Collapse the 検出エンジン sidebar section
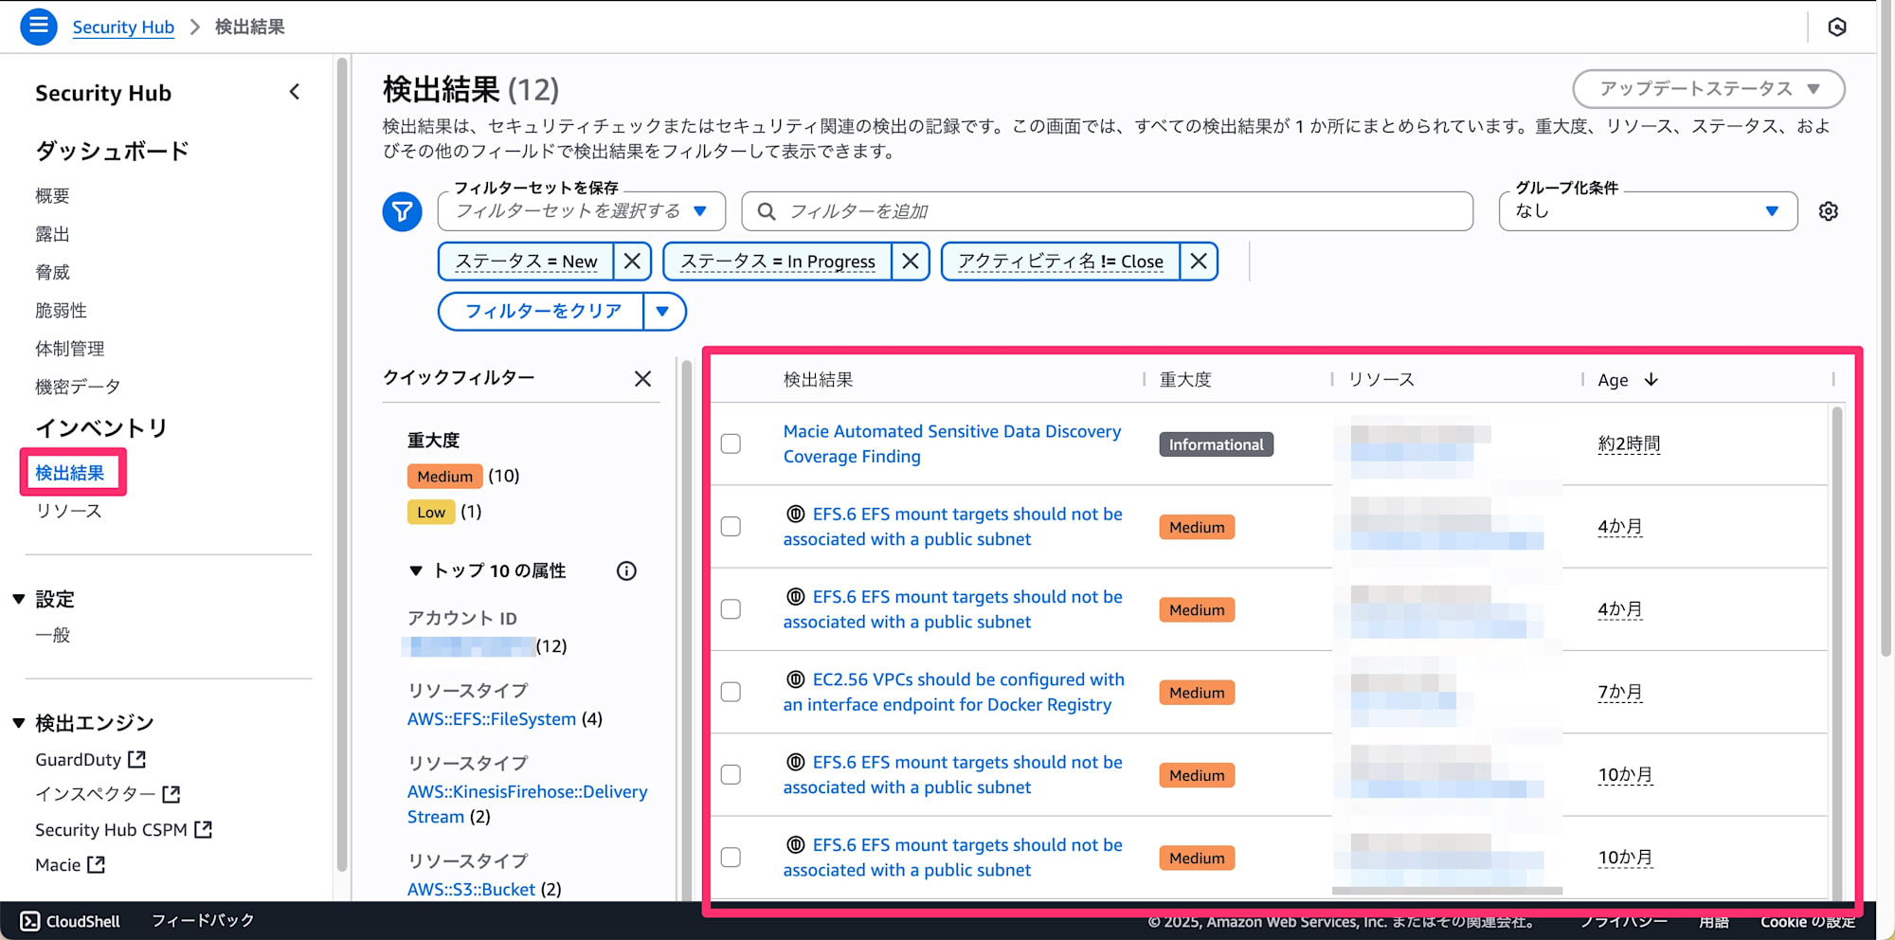This screenshot has height=940, width=1895. click(18, 723)
